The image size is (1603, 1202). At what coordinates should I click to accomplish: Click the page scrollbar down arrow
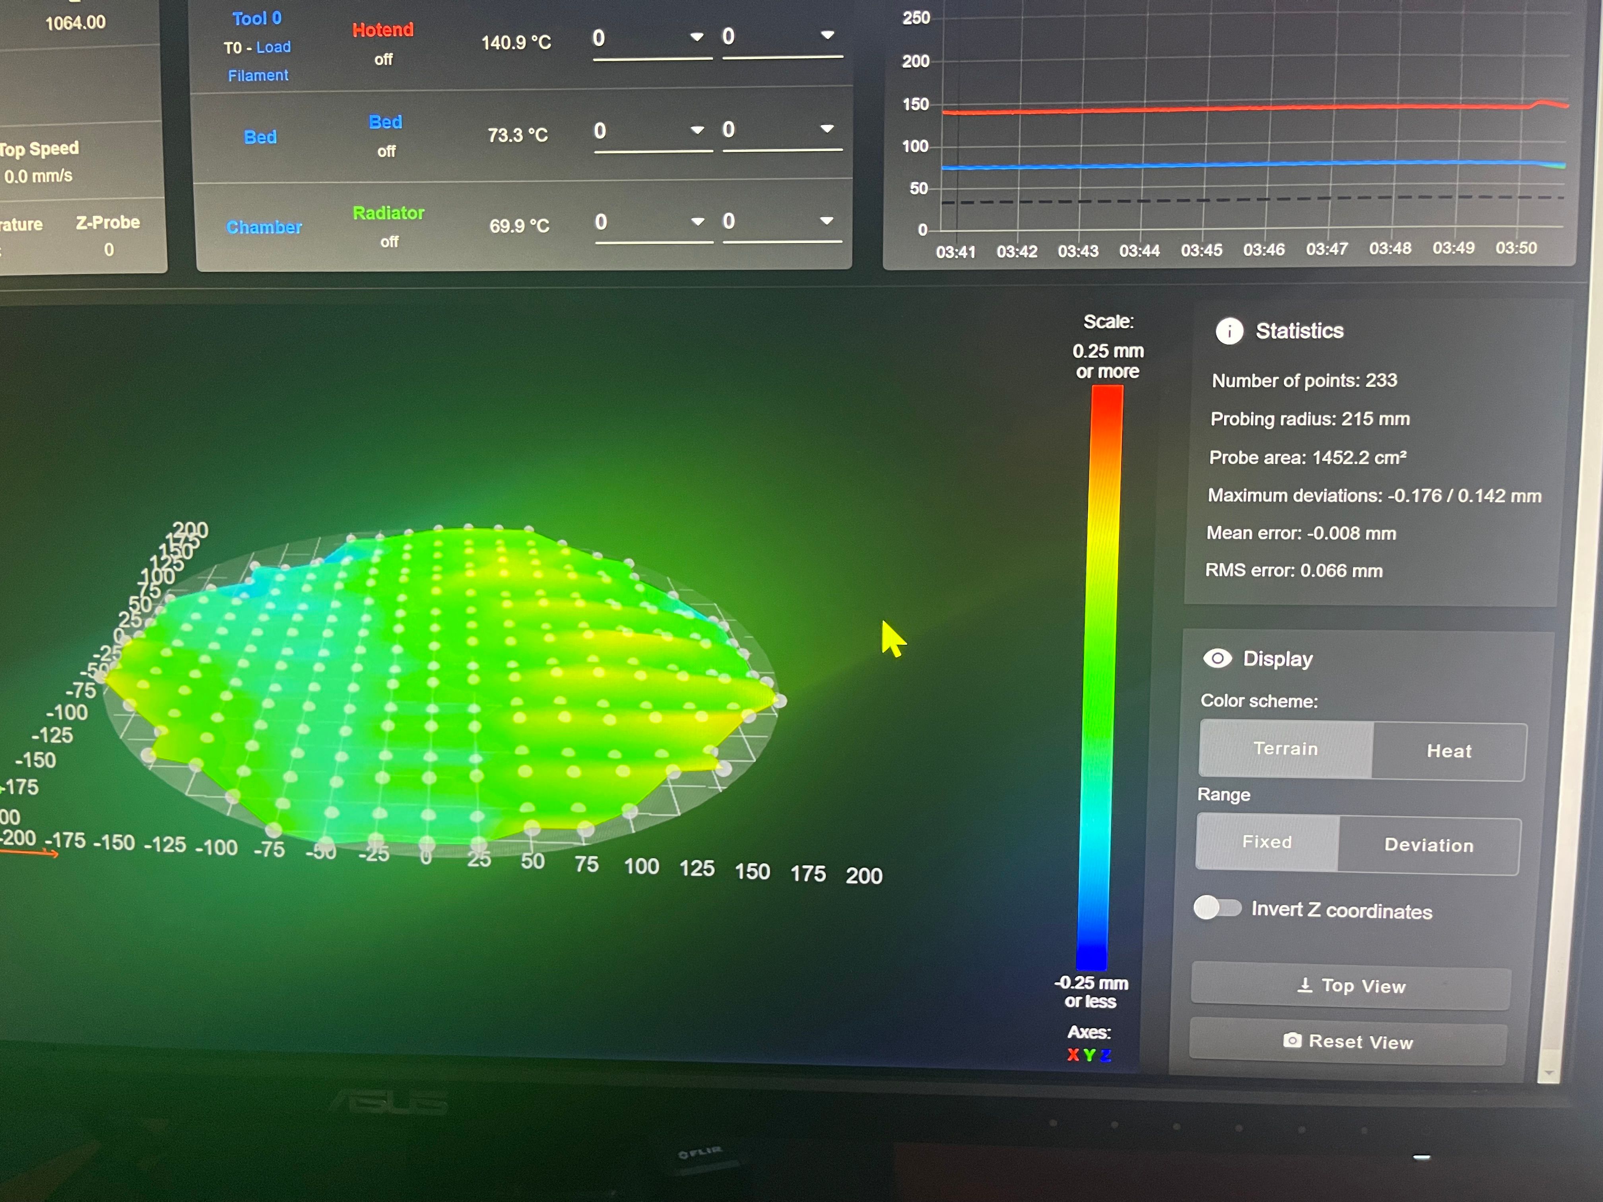click(x=1549, y=1072)
